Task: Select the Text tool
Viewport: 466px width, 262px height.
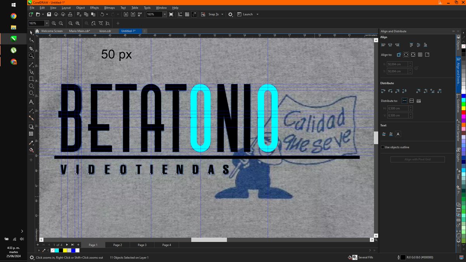Action: coord(31,102)
